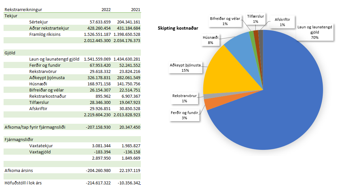
Task: Click salary value 1.541.559.069
Action: tap(97, 59)
